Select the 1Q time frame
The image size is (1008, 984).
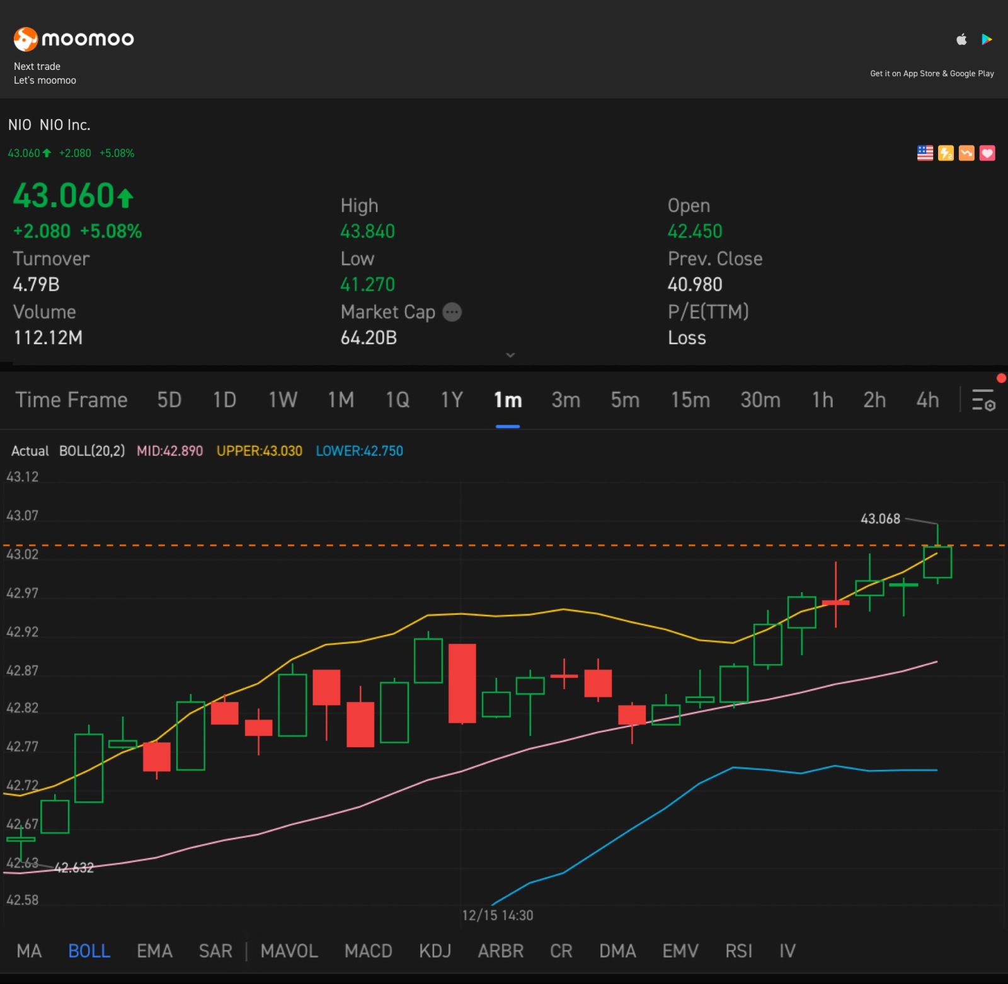click(x=398, y=400)
